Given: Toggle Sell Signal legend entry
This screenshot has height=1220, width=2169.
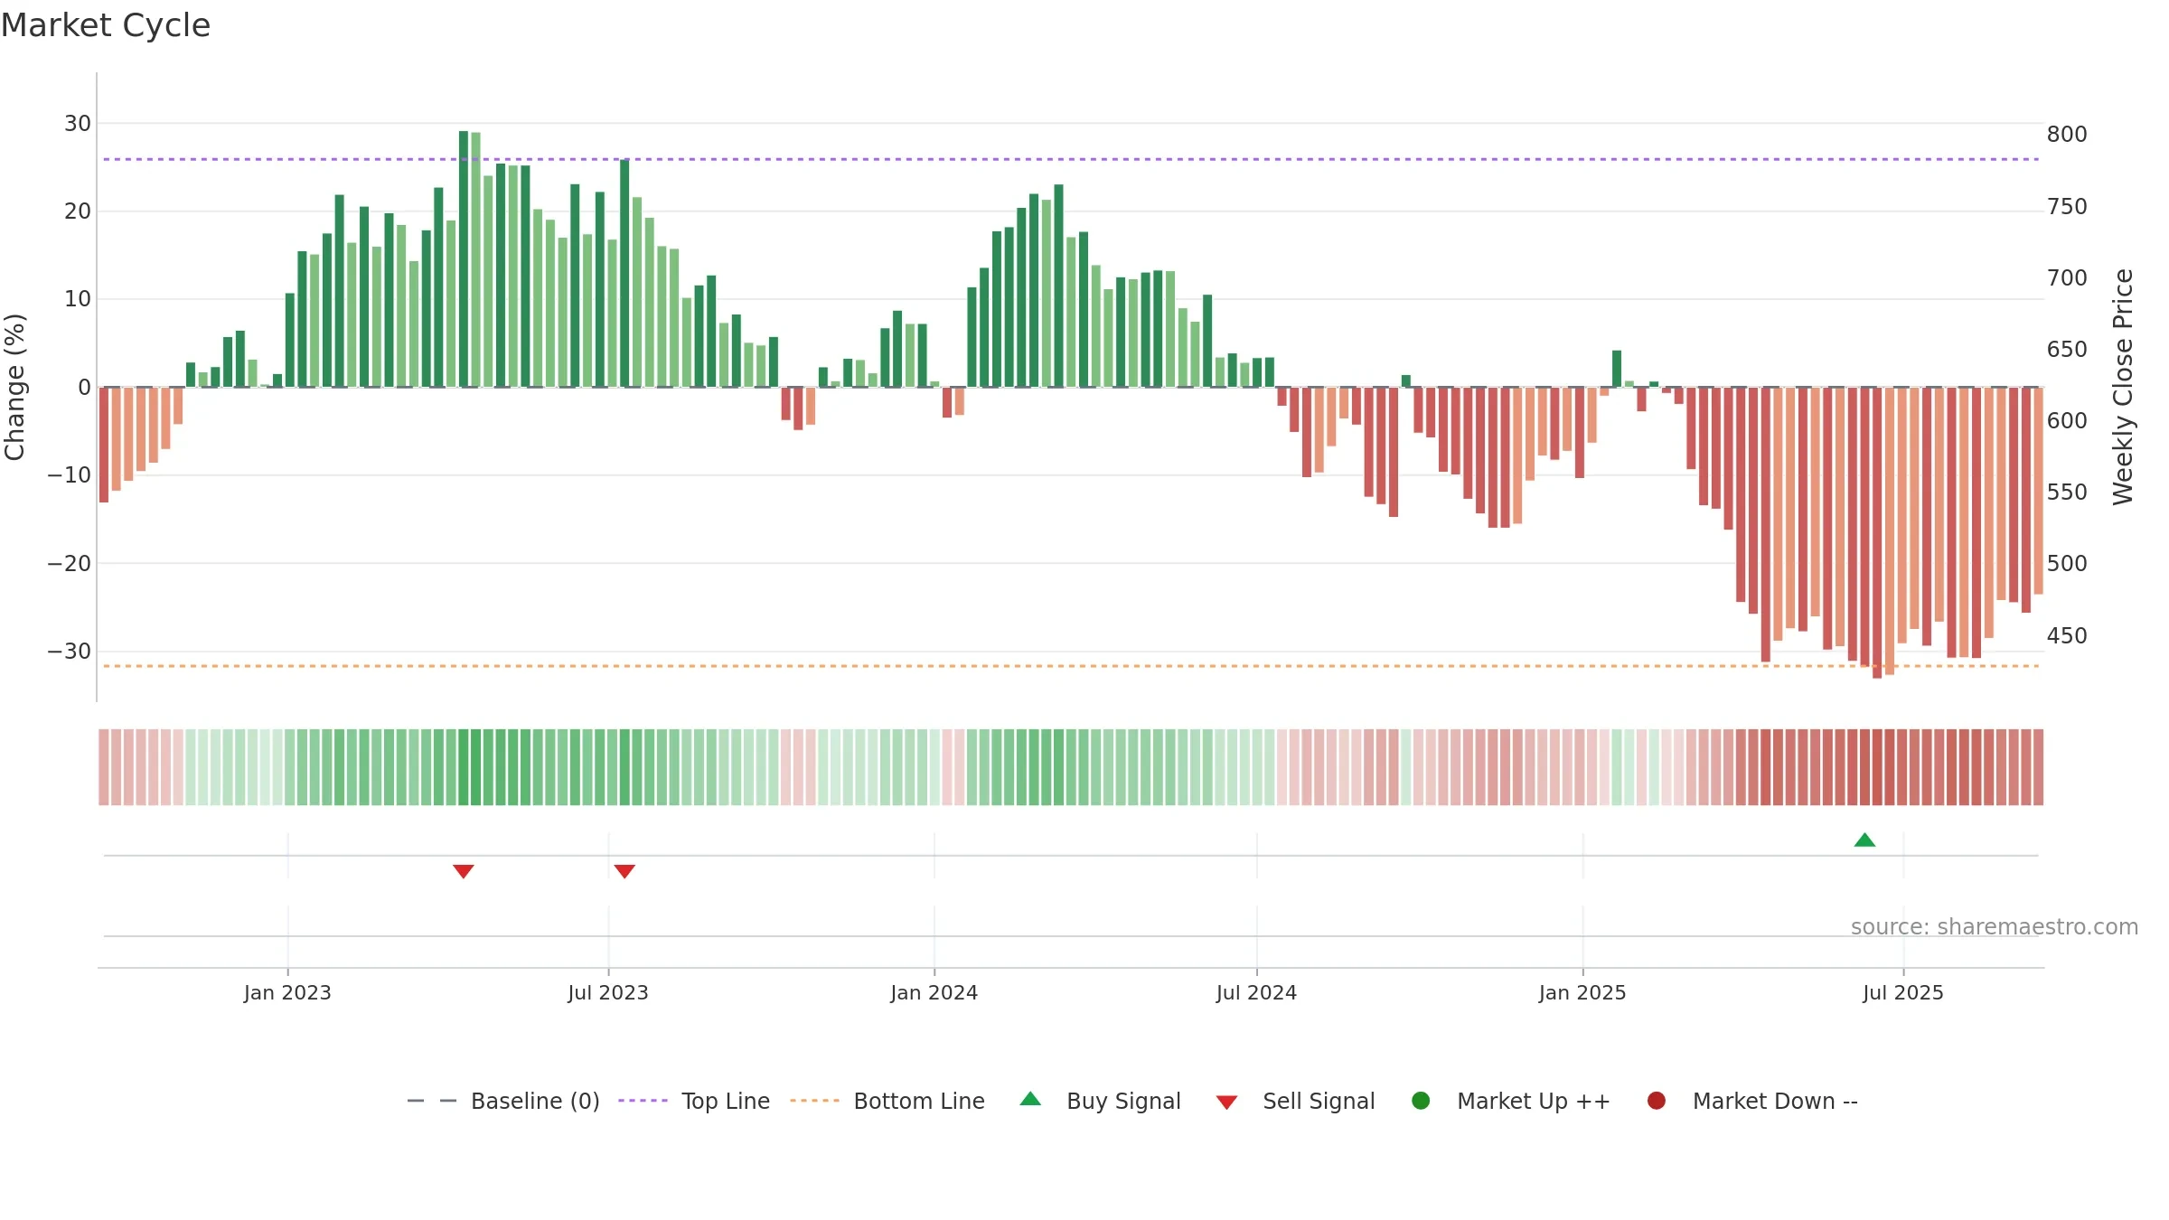Looking at the screenshot, I should click(x=1295, y=1101).
